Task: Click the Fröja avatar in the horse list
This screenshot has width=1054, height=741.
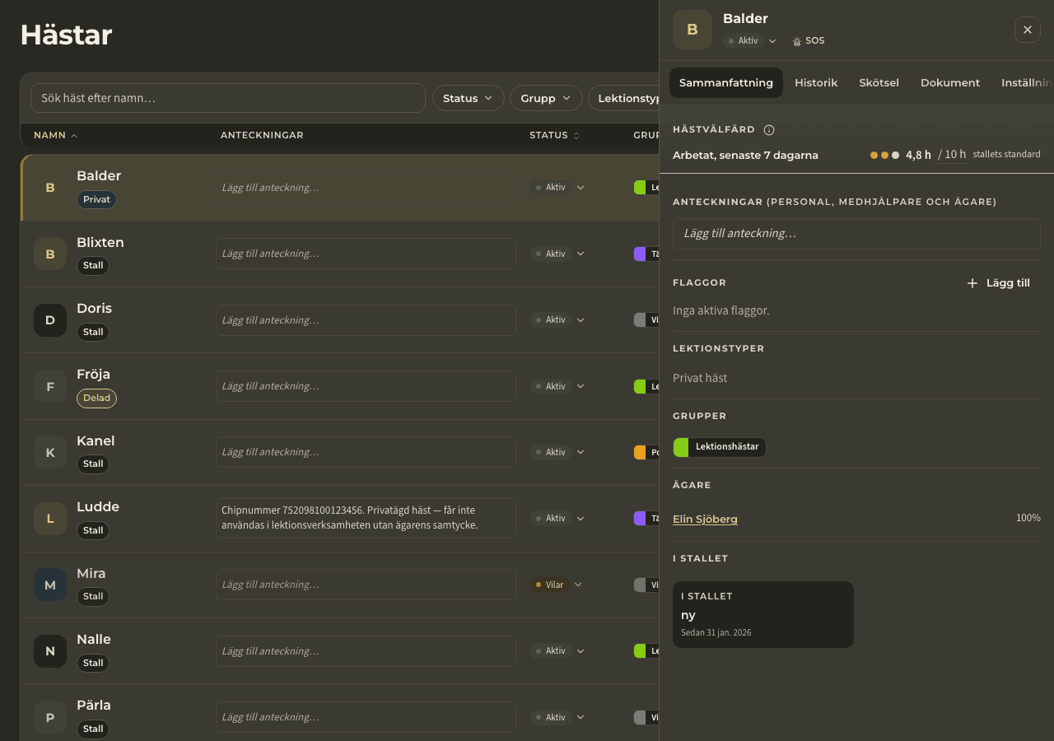Action: click(x=50, y=386)
